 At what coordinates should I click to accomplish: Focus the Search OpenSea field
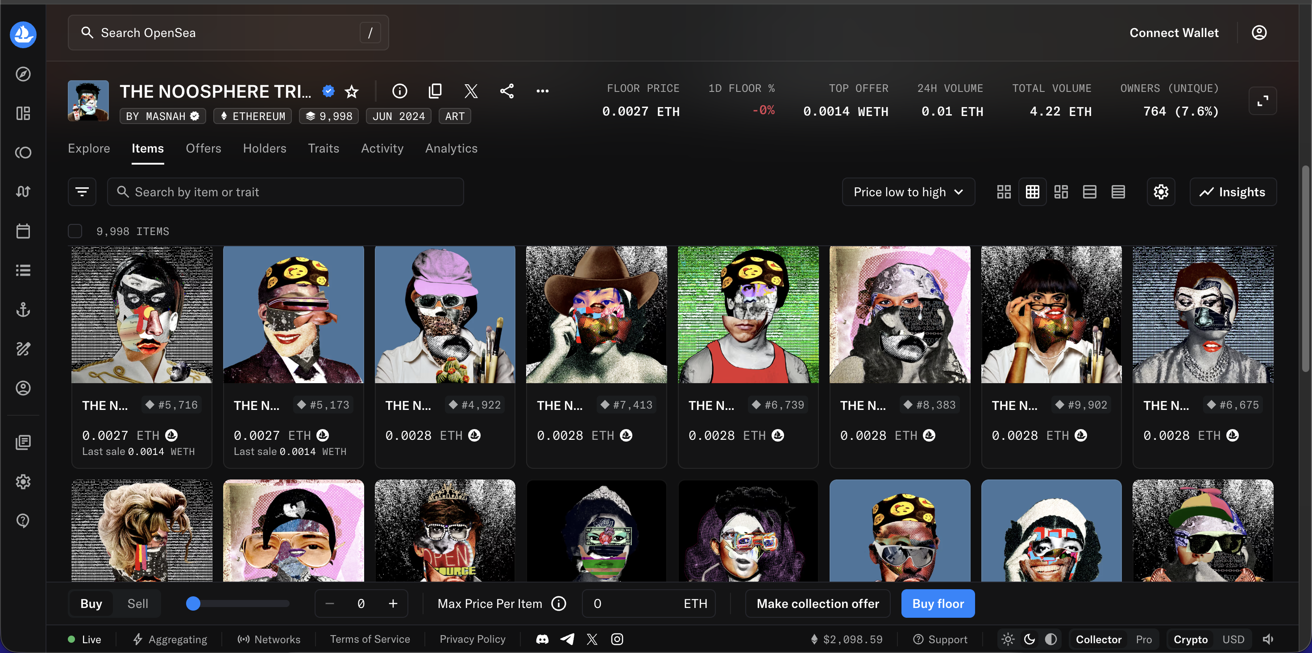(228, 33)
